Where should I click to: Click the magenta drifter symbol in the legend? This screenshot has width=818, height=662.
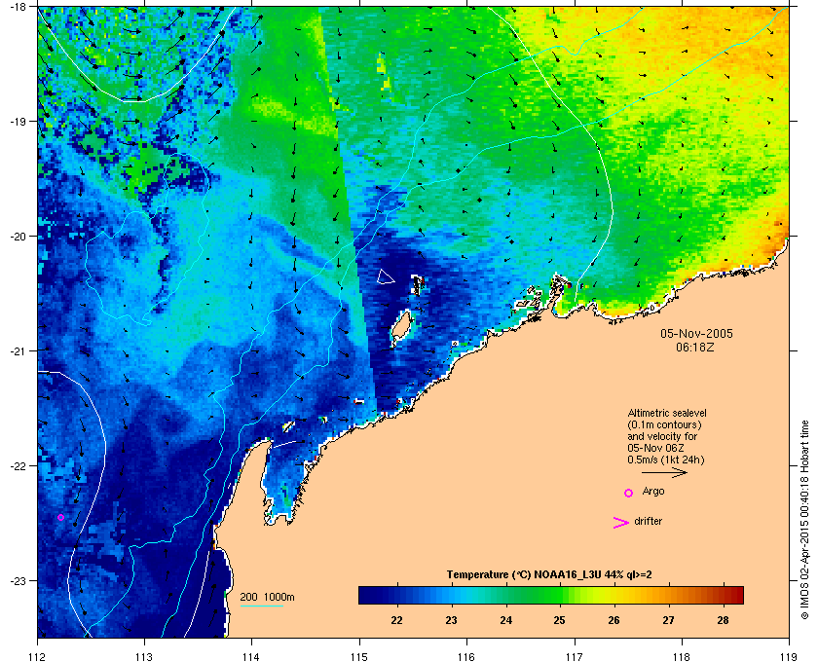pyautogui.click(x=621, y=523)
